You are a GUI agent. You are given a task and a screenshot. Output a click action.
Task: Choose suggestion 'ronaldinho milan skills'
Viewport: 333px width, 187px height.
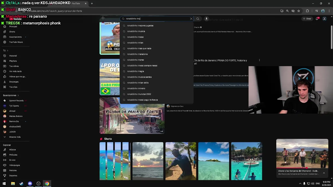tap(156, 83)
